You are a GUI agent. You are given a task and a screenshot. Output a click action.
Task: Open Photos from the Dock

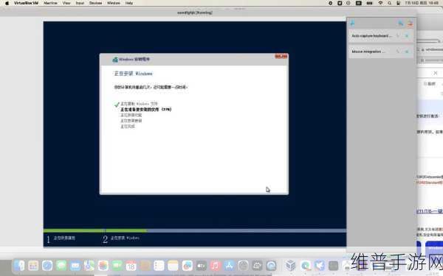tap(103, 265)
